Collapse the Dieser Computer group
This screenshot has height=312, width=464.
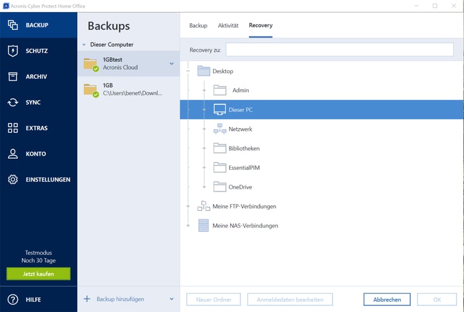84,45
